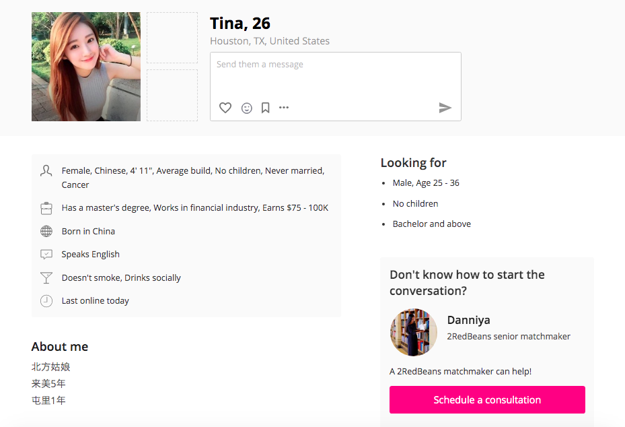
Task: Click the briefcase work icon
Action: (x=46, y=208)
